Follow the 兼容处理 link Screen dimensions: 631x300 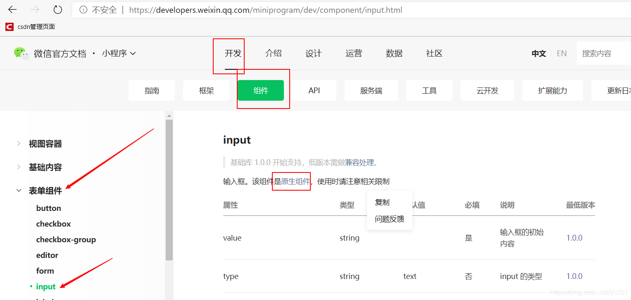click(360, 162)
